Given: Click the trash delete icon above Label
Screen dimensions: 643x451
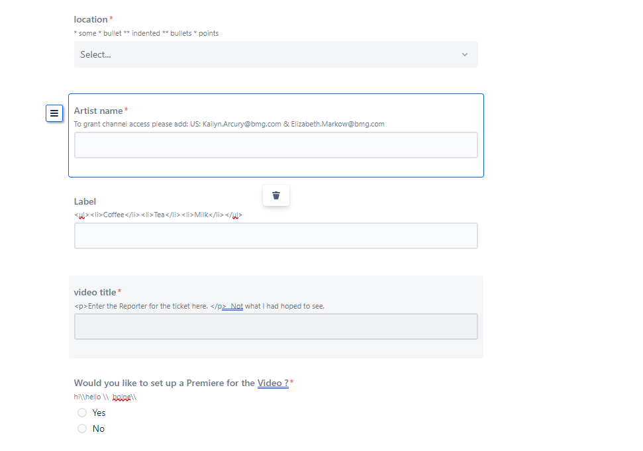Looking at the screenshot, I should pyautogui.click(x=275, y=195).
